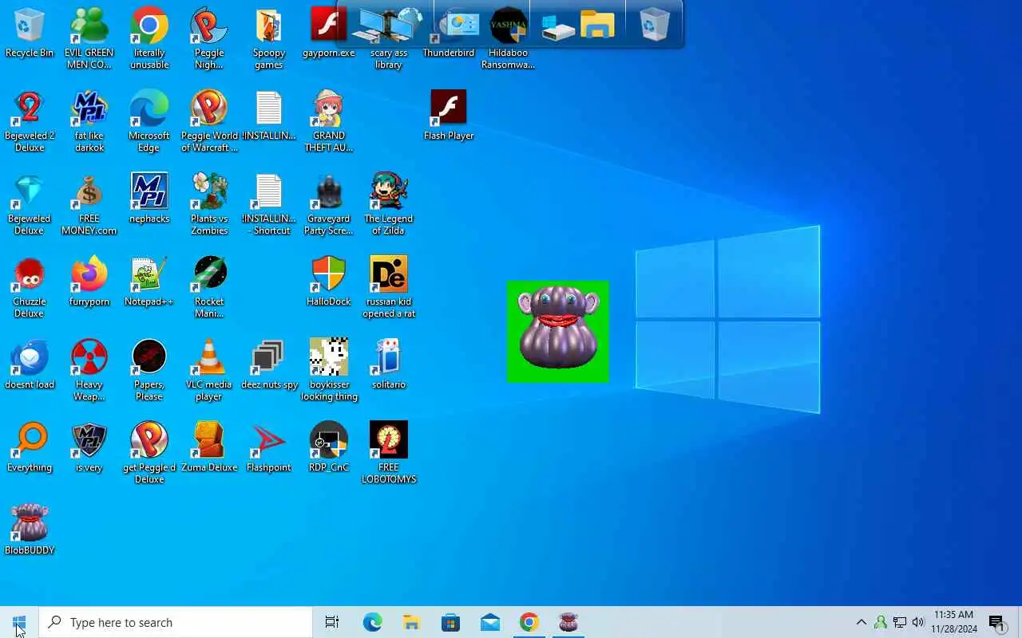The height and width of the screenshot is (638, 1022).
Task: Select the Peggle Nights desktop icon
Action: [209, 38]
